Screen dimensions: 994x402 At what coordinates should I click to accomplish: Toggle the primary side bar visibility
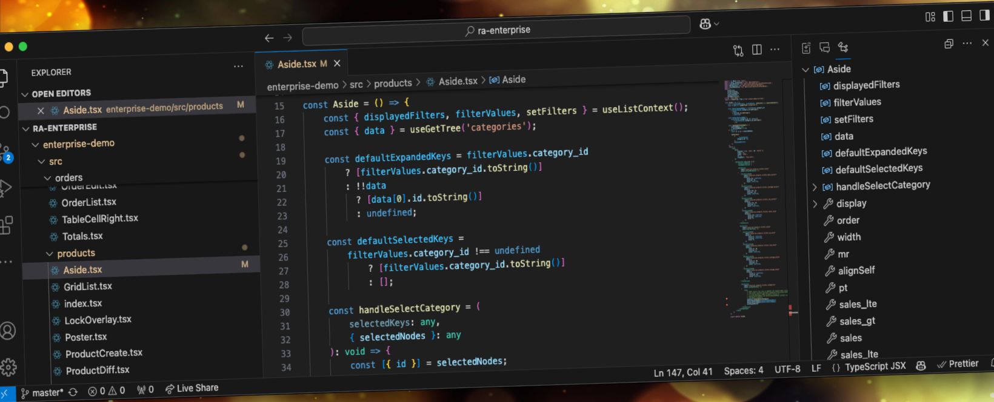point(948,16)
